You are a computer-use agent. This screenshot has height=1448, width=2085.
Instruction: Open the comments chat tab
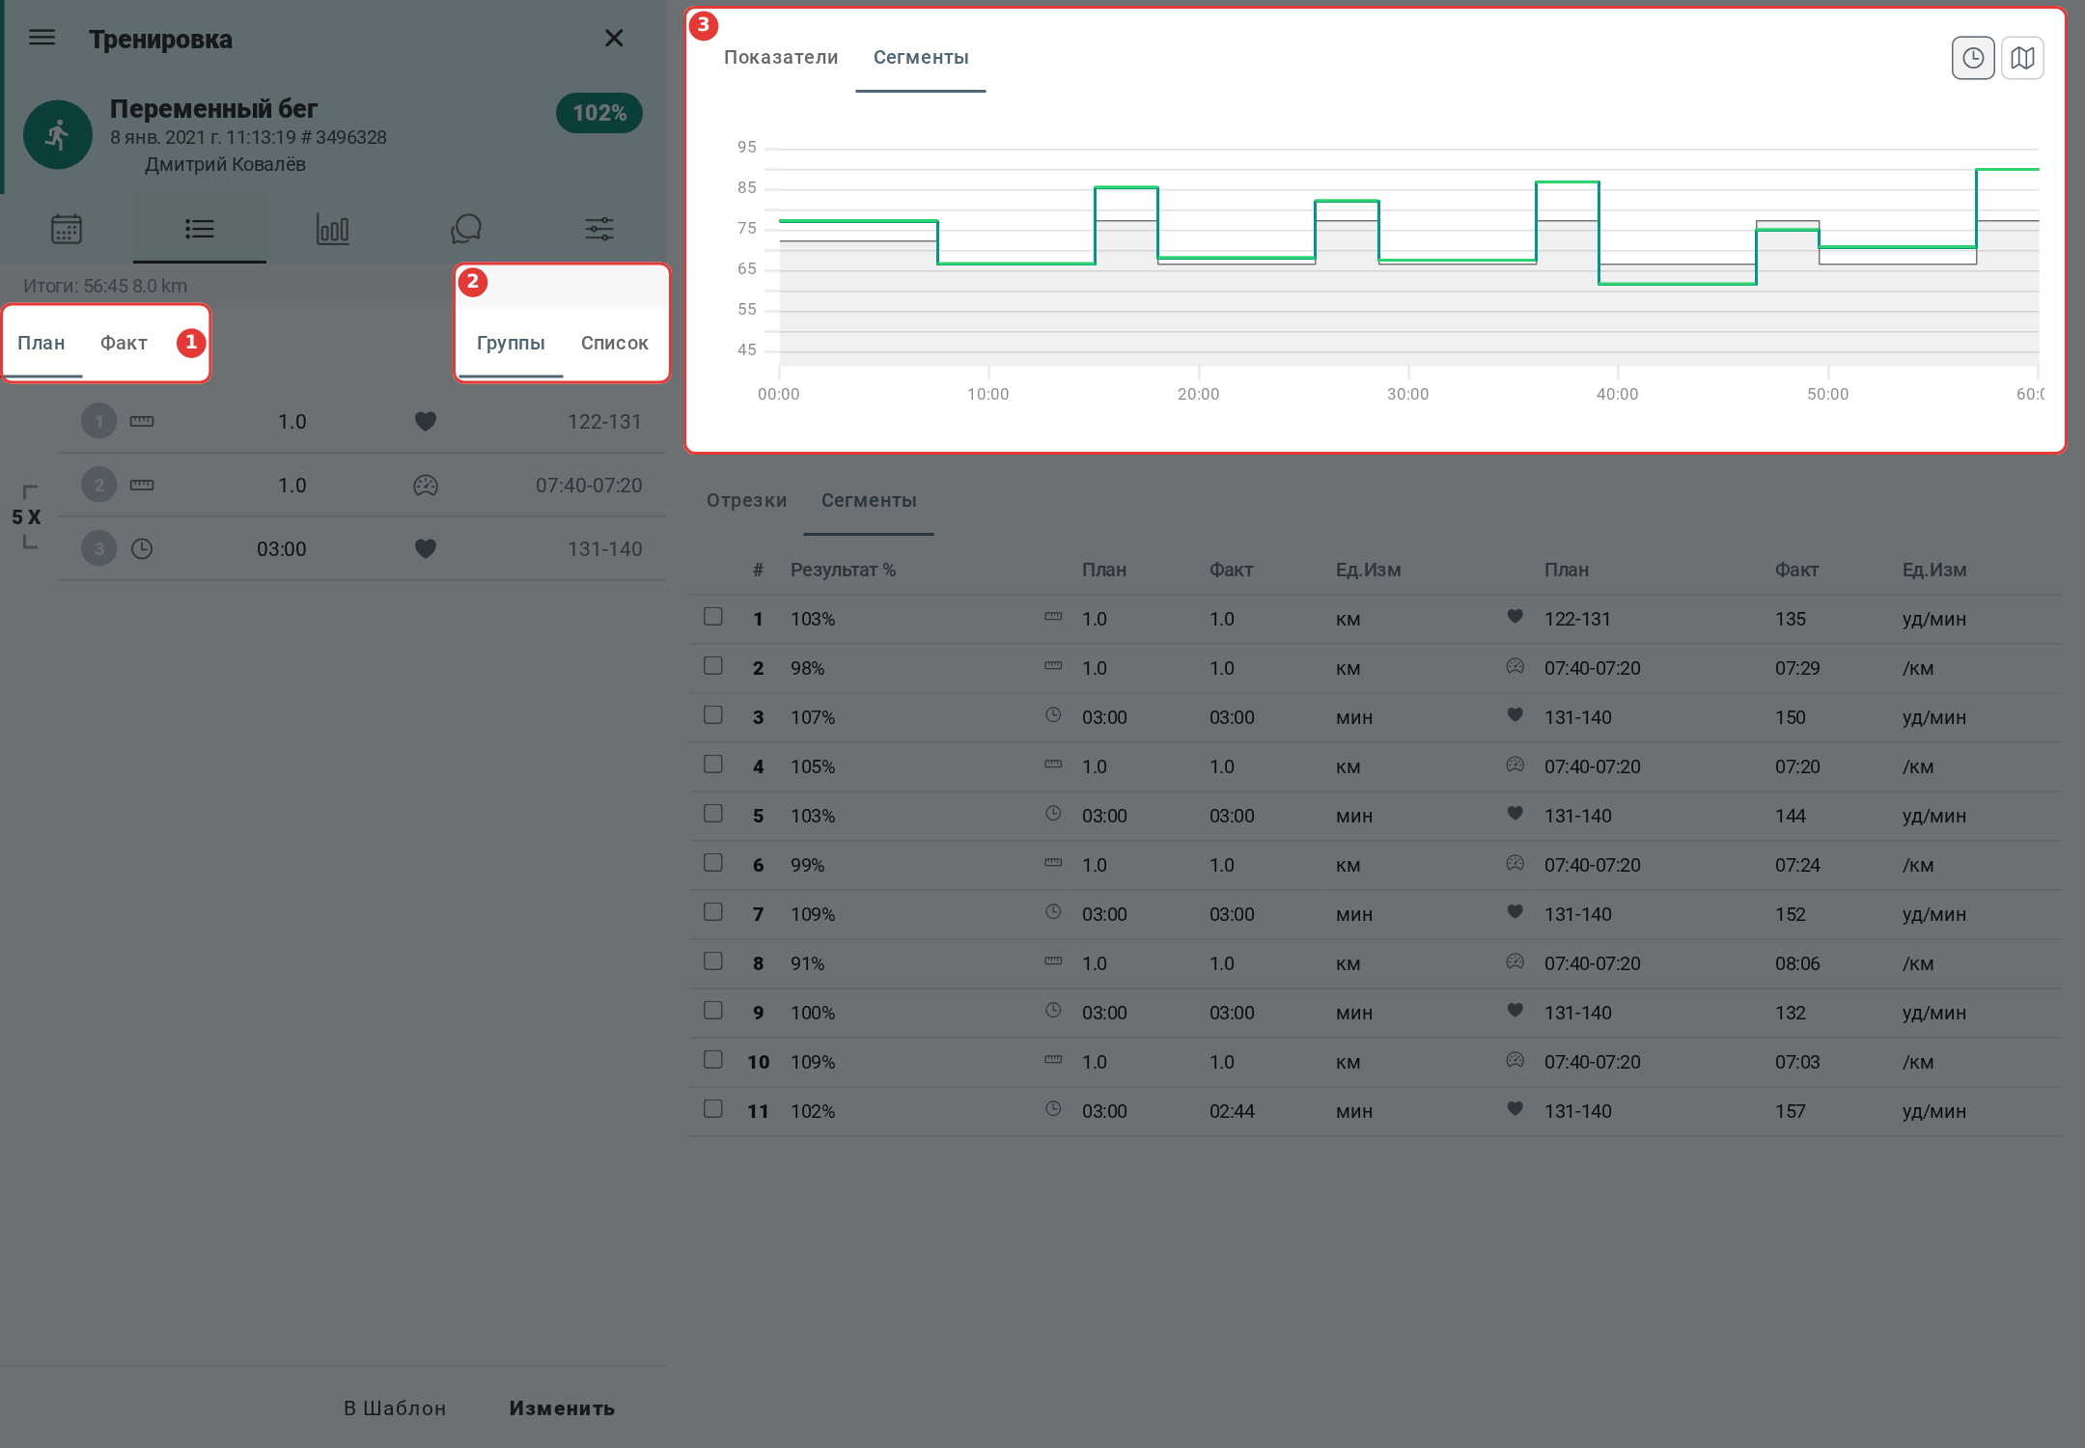tap(466, 229)
